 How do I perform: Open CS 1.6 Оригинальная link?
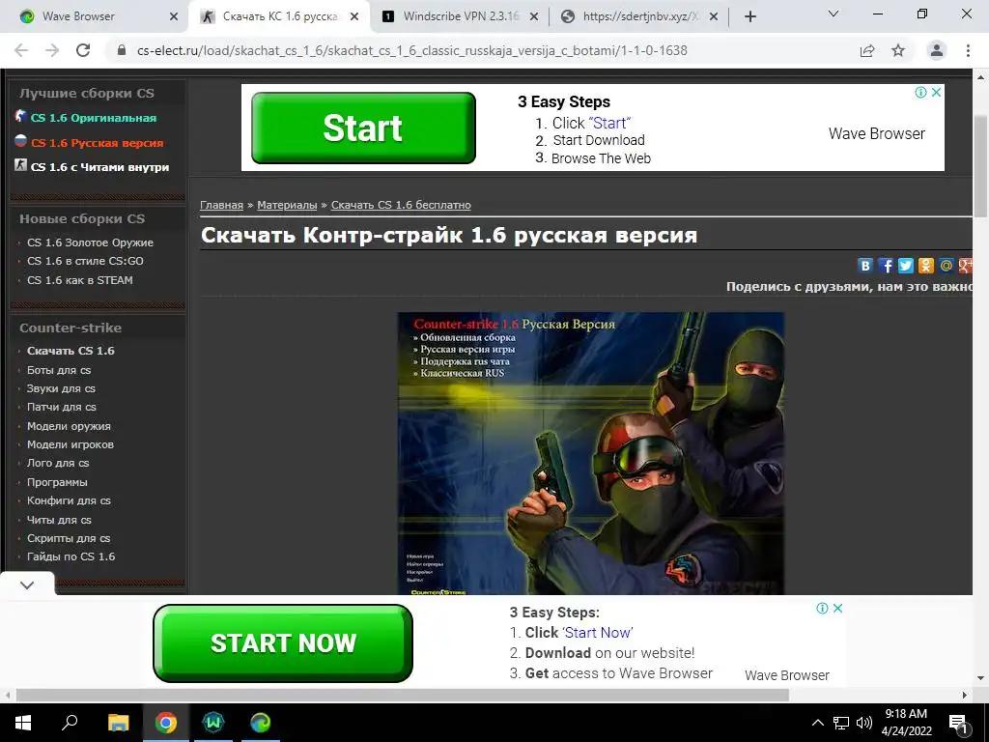[x=94, y=118]
